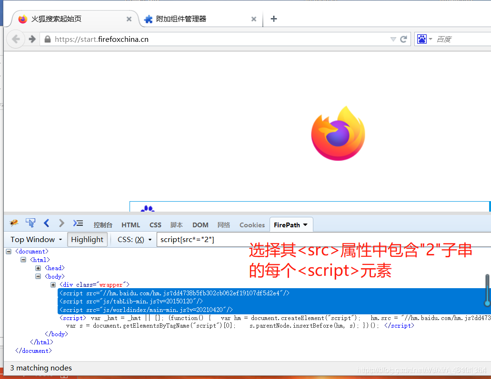
Task: Click the </document> closing tag
Action: (33, 351)
